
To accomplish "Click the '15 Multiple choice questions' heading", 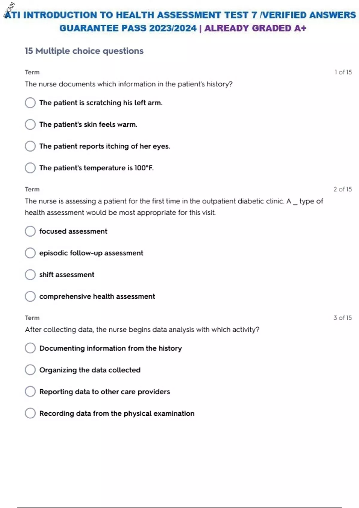I will 84,51.
